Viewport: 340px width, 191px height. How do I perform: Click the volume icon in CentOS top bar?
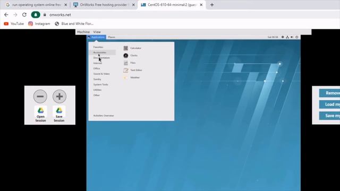pos(292,37)
